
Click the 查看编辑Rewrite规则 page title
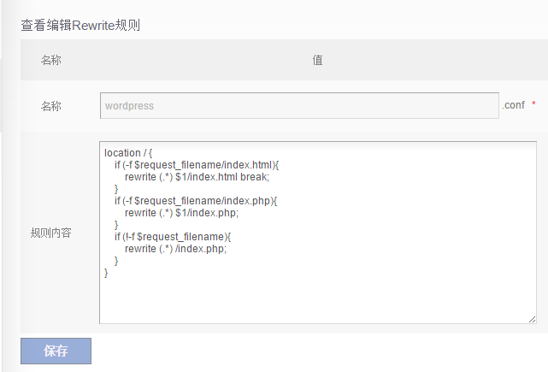(x=80, y=26)
